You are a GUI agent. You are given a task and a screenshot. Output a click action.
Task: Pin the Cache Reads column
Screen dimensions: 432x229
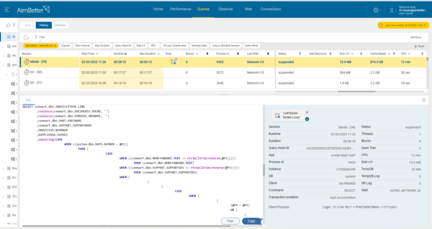[x=394, y=54]
